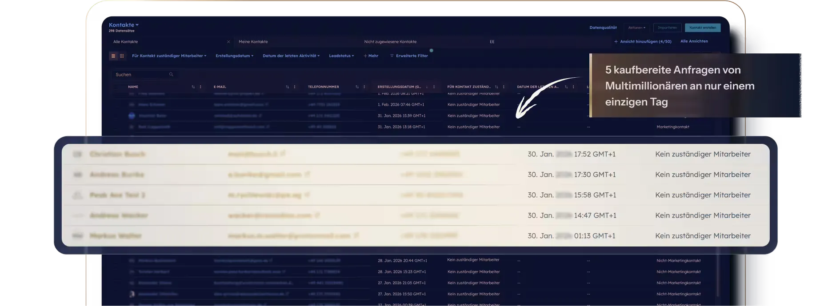This screenshot has height=306, width=832.
Task: Click the Kontakt erstellen button
Action: point(703,28)
